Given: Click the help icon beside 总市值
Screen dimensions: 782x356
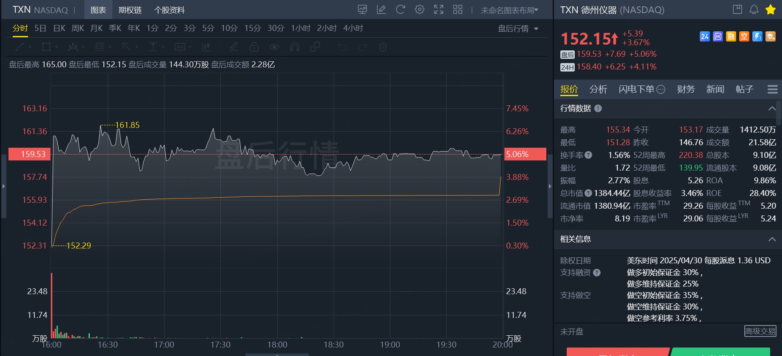Looking at the screenshot, I should coord(588,193).
